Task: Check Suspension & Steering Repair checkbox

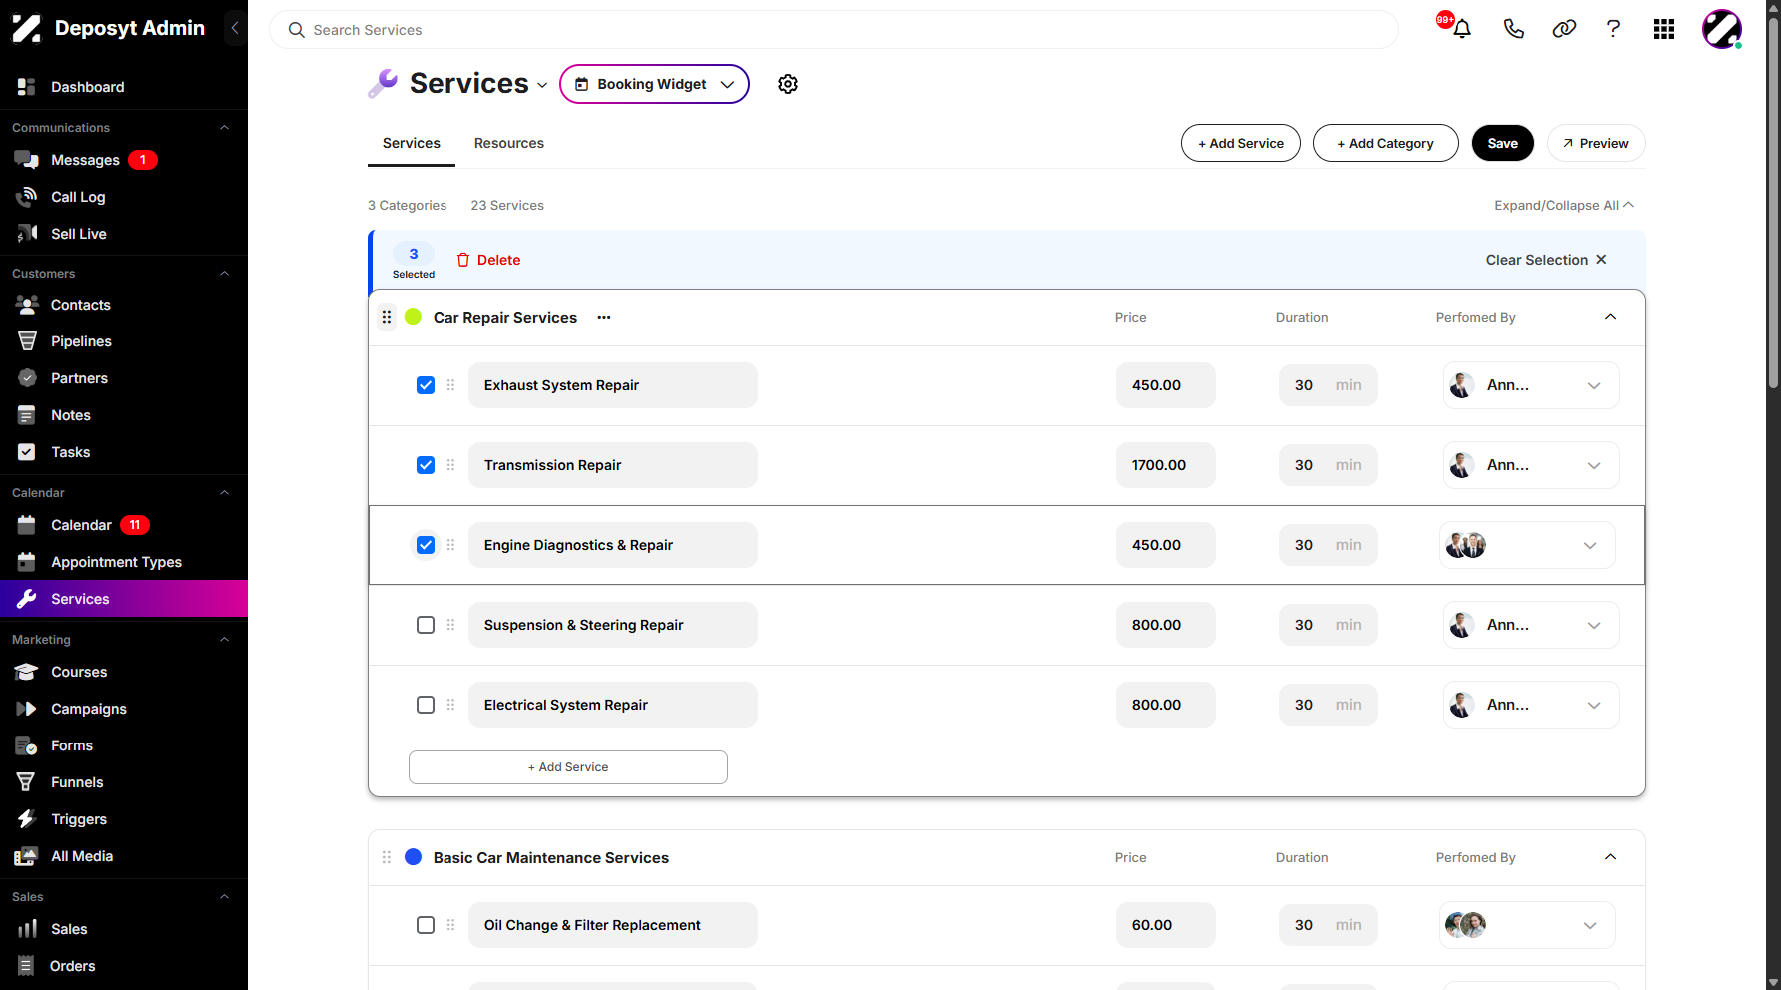Action: tap(426, 625)
